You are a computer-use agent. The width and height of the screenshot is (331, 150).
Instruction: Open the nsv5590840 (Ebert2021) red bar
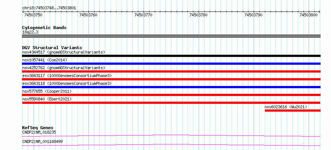click(x=171, y=103)
